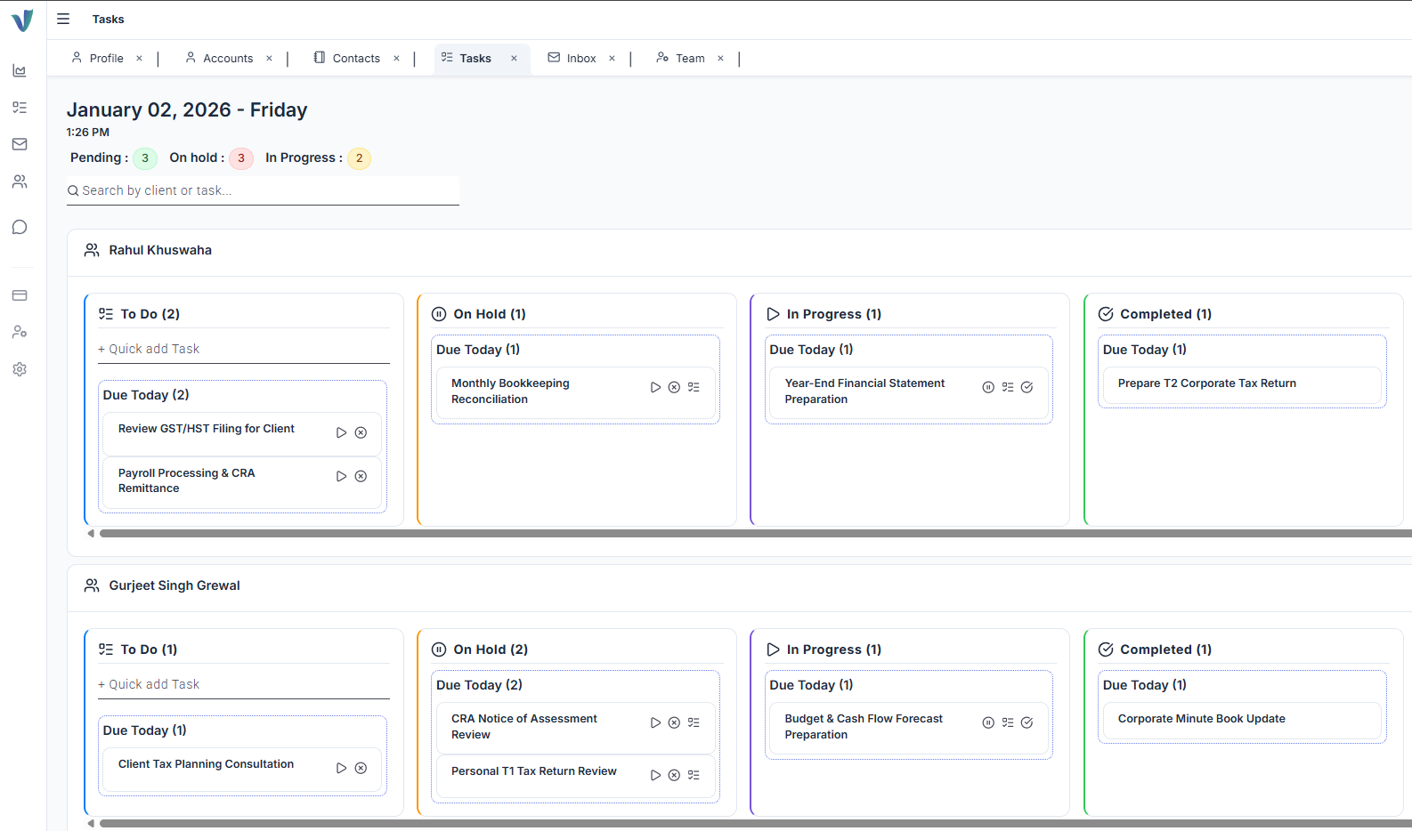Open the dashboard chart icon in sidebar
The height and width of the screenshot is (831, 1412).
point(20,70)
